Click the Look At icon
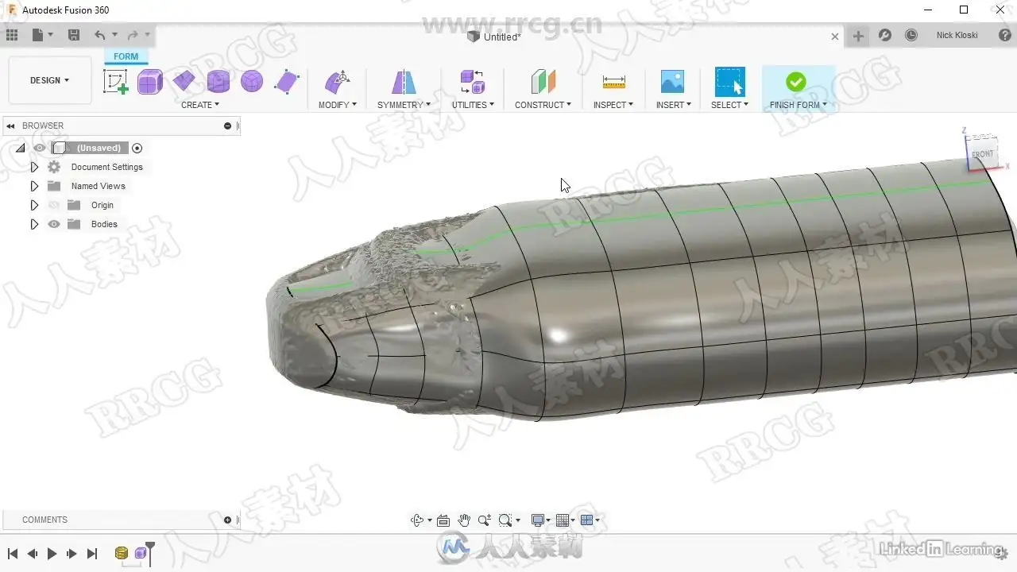Viewport: 1017px width, 572px height. pyautogui.click(x=443, y=520)
